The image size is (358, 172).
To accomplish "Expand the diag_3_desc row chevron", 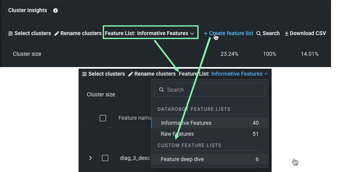I will coord(91,158).
